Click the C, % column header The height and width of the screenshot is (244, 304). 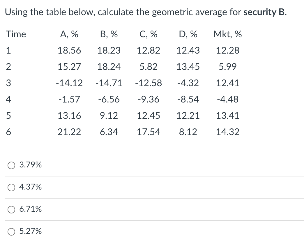coord(149,34)
